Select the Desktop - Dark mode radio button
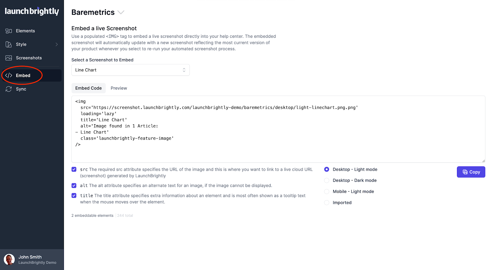Viewport: 492px width, 270px height. pos(326,181)
